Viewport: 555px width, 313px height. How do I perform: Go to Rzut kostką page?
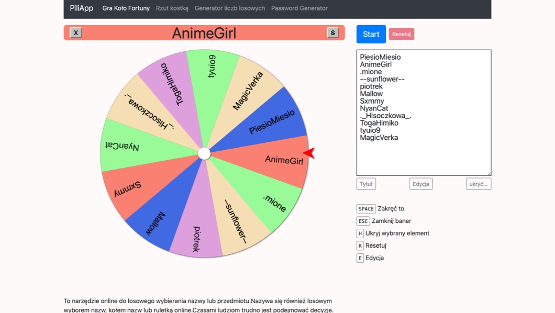coord(172,8)
